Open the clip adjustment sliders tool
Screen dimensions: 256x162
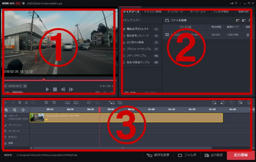[46, 103]
